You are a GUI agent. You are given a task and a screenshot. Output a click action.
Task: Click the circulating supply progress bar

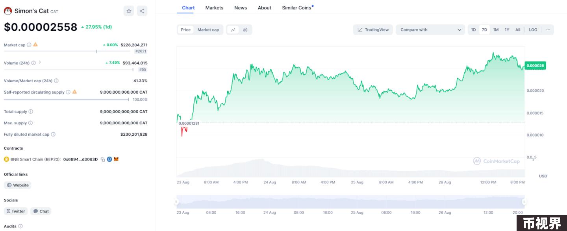[66, 100]
